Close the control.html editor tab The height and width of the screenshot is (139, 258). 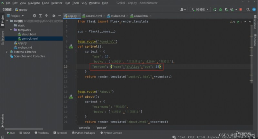[x=104, y=16]
